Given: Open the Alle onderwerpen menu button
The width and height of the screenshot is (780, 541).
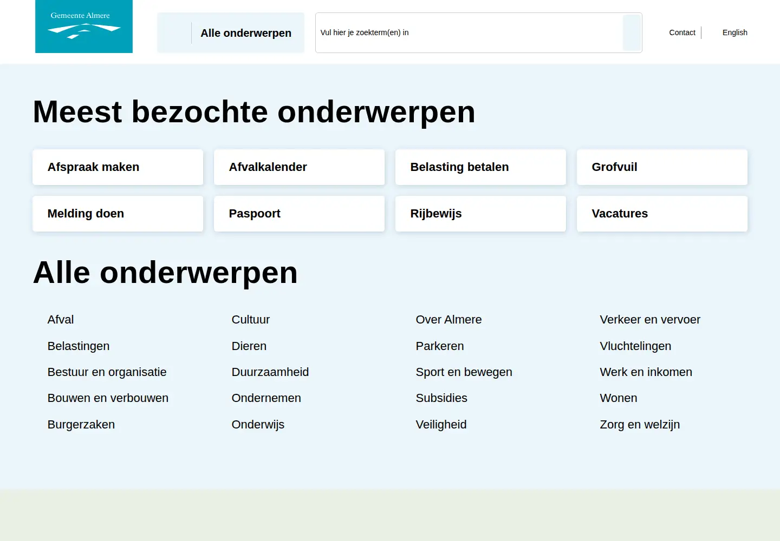Looking at the screenshot, I should coord(231,33).
